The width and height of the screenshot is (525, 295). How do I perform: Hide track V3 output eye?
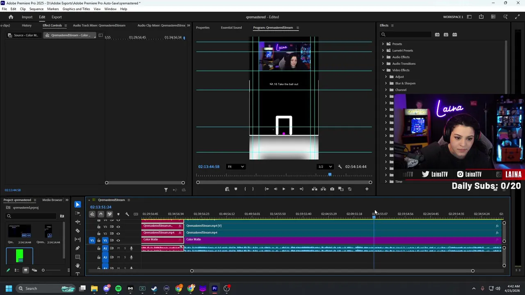118,227
